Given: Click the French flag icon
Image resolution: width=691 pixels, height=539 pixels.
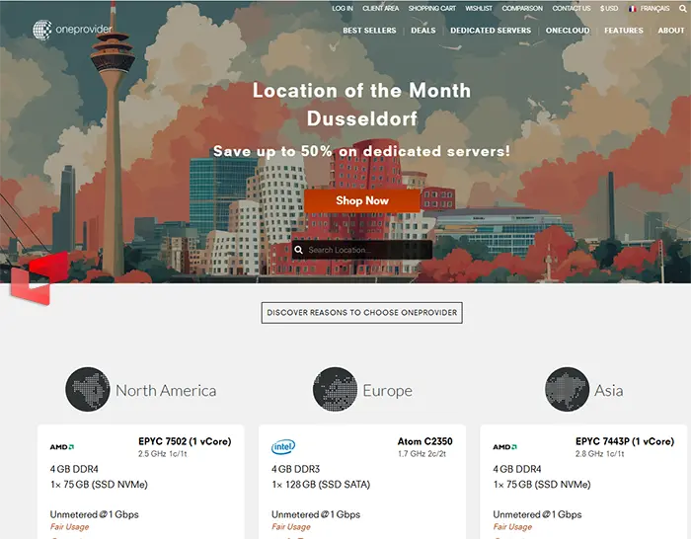Looking at the screenshot, I should pos(632,9).
